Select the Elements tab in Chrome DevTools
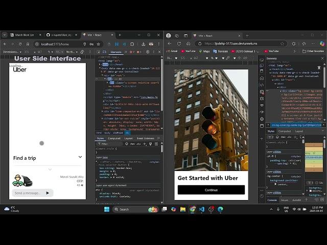The height and width of the screenshot is (245, 327). (116, 52)
